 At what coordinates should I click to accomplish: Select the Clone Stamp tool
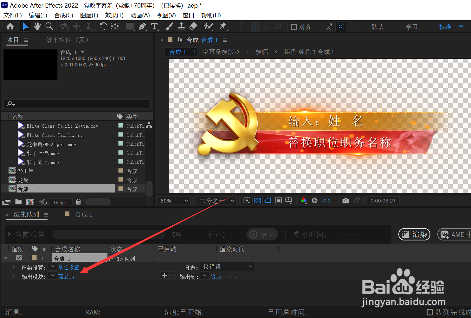(181, 27)
